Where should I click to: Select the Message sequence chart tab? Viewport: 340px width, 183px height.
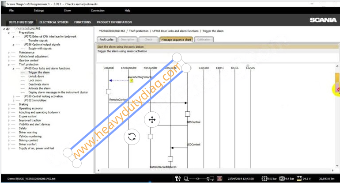176,39
